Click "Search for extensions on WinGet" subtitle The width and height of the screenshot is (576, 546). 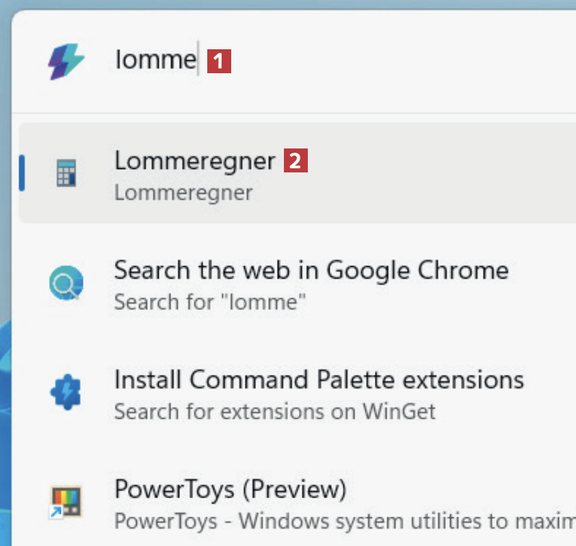click(x=274, y=411)
